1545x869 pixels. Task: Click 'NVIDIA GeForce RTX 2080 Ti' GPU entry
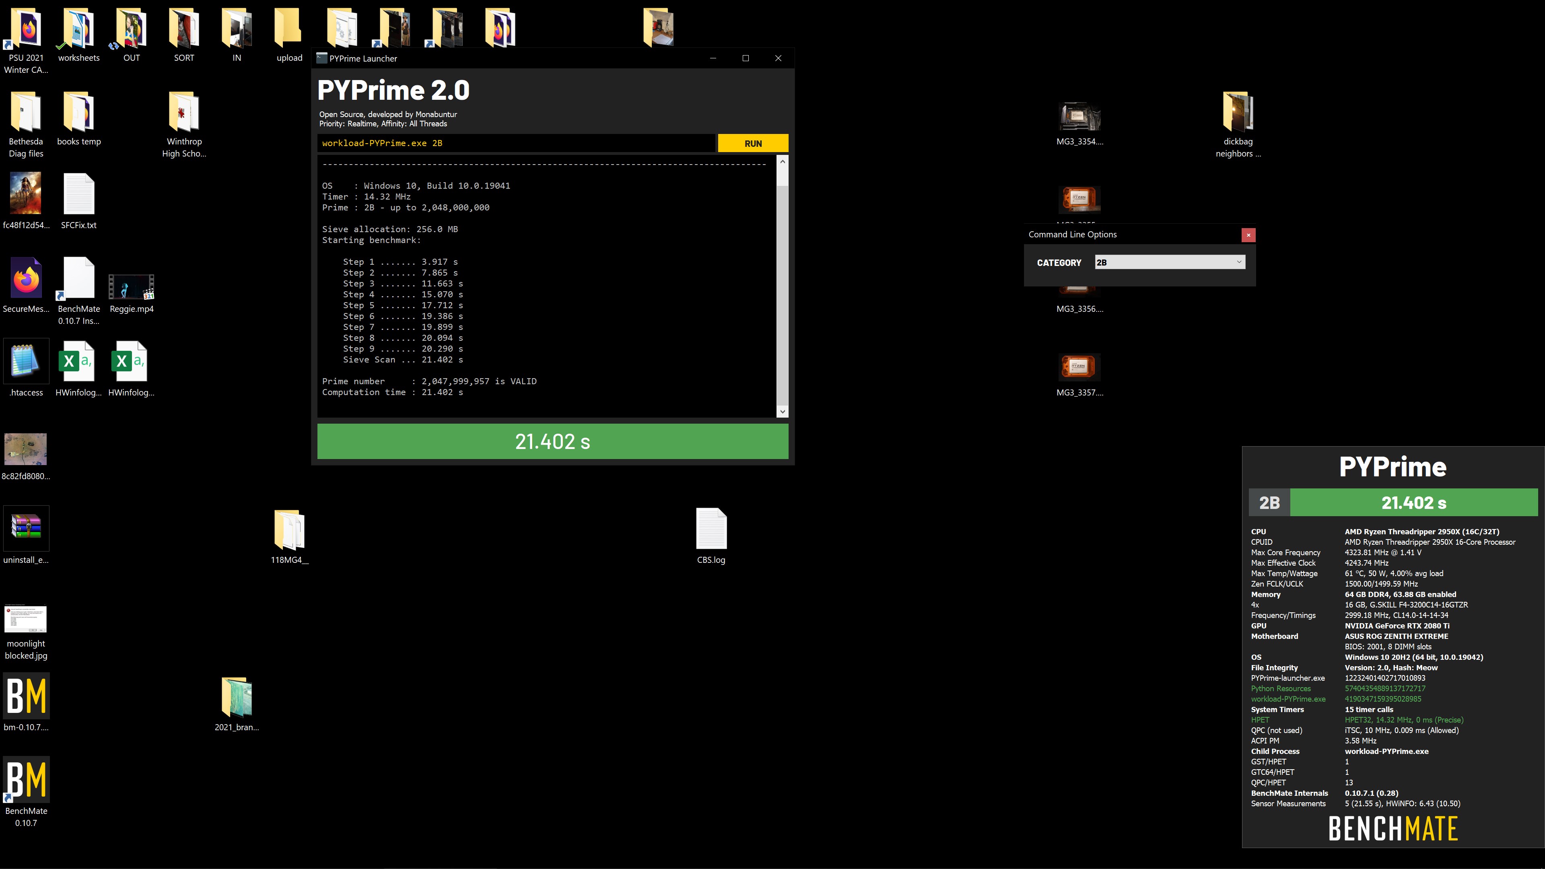(x=1397, y=626)
